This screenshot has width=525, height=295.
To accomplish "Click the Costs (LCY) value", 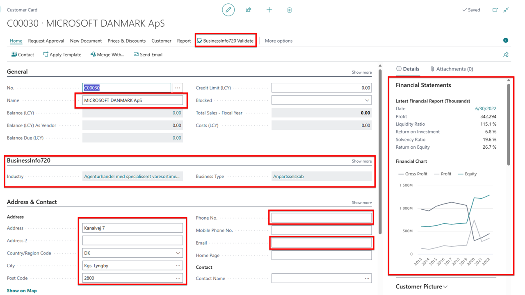I will coord(366,125).
